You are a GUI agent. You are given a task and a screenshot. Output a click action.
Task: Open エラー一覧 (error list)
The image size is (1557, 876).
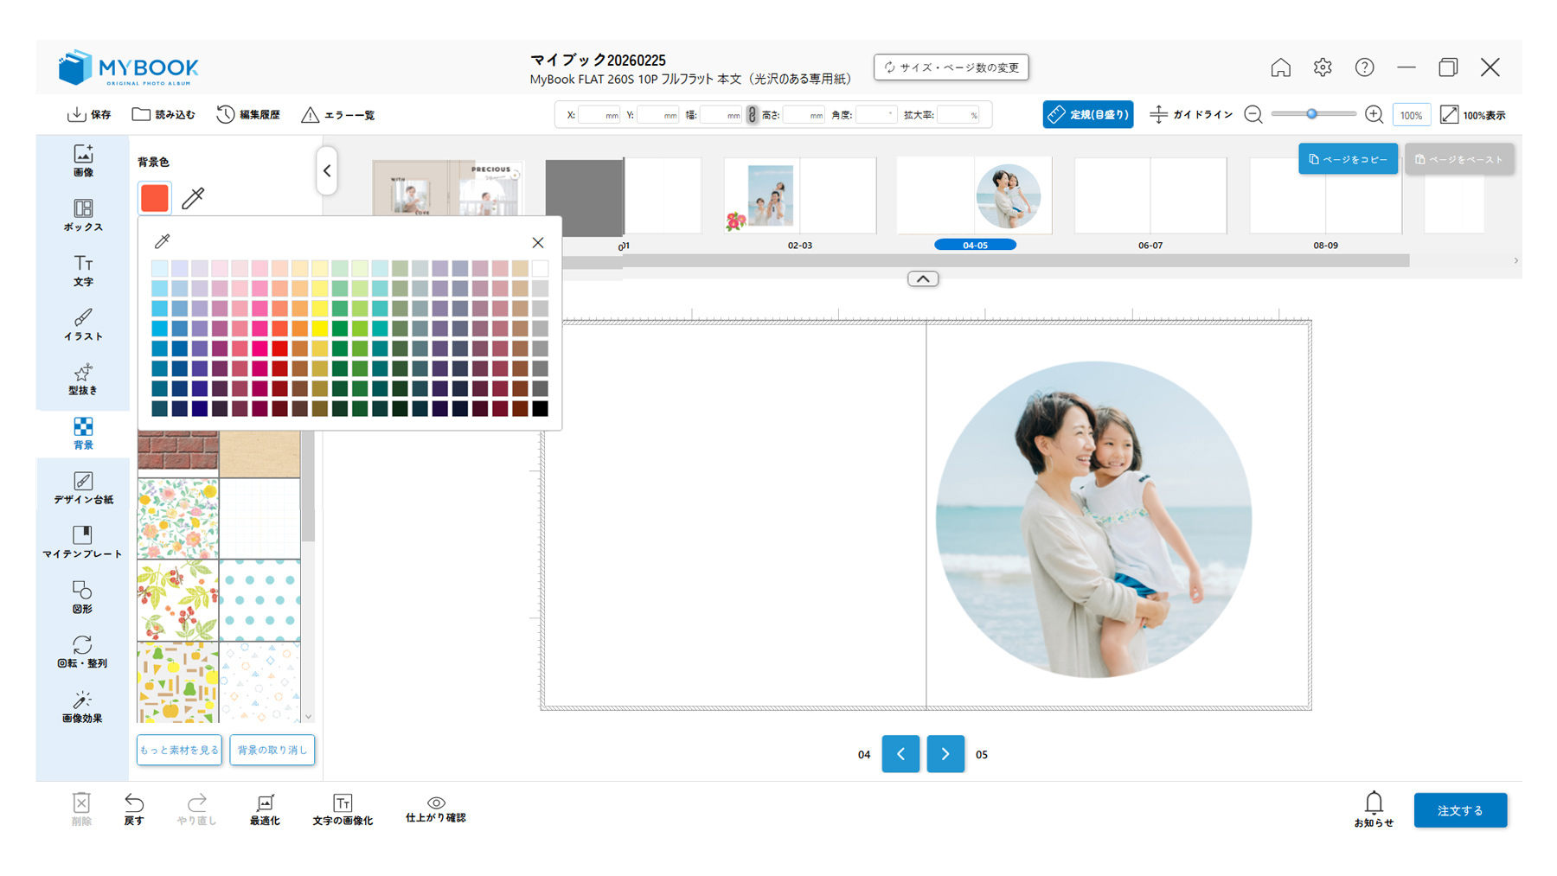click(x=338, y=114)
